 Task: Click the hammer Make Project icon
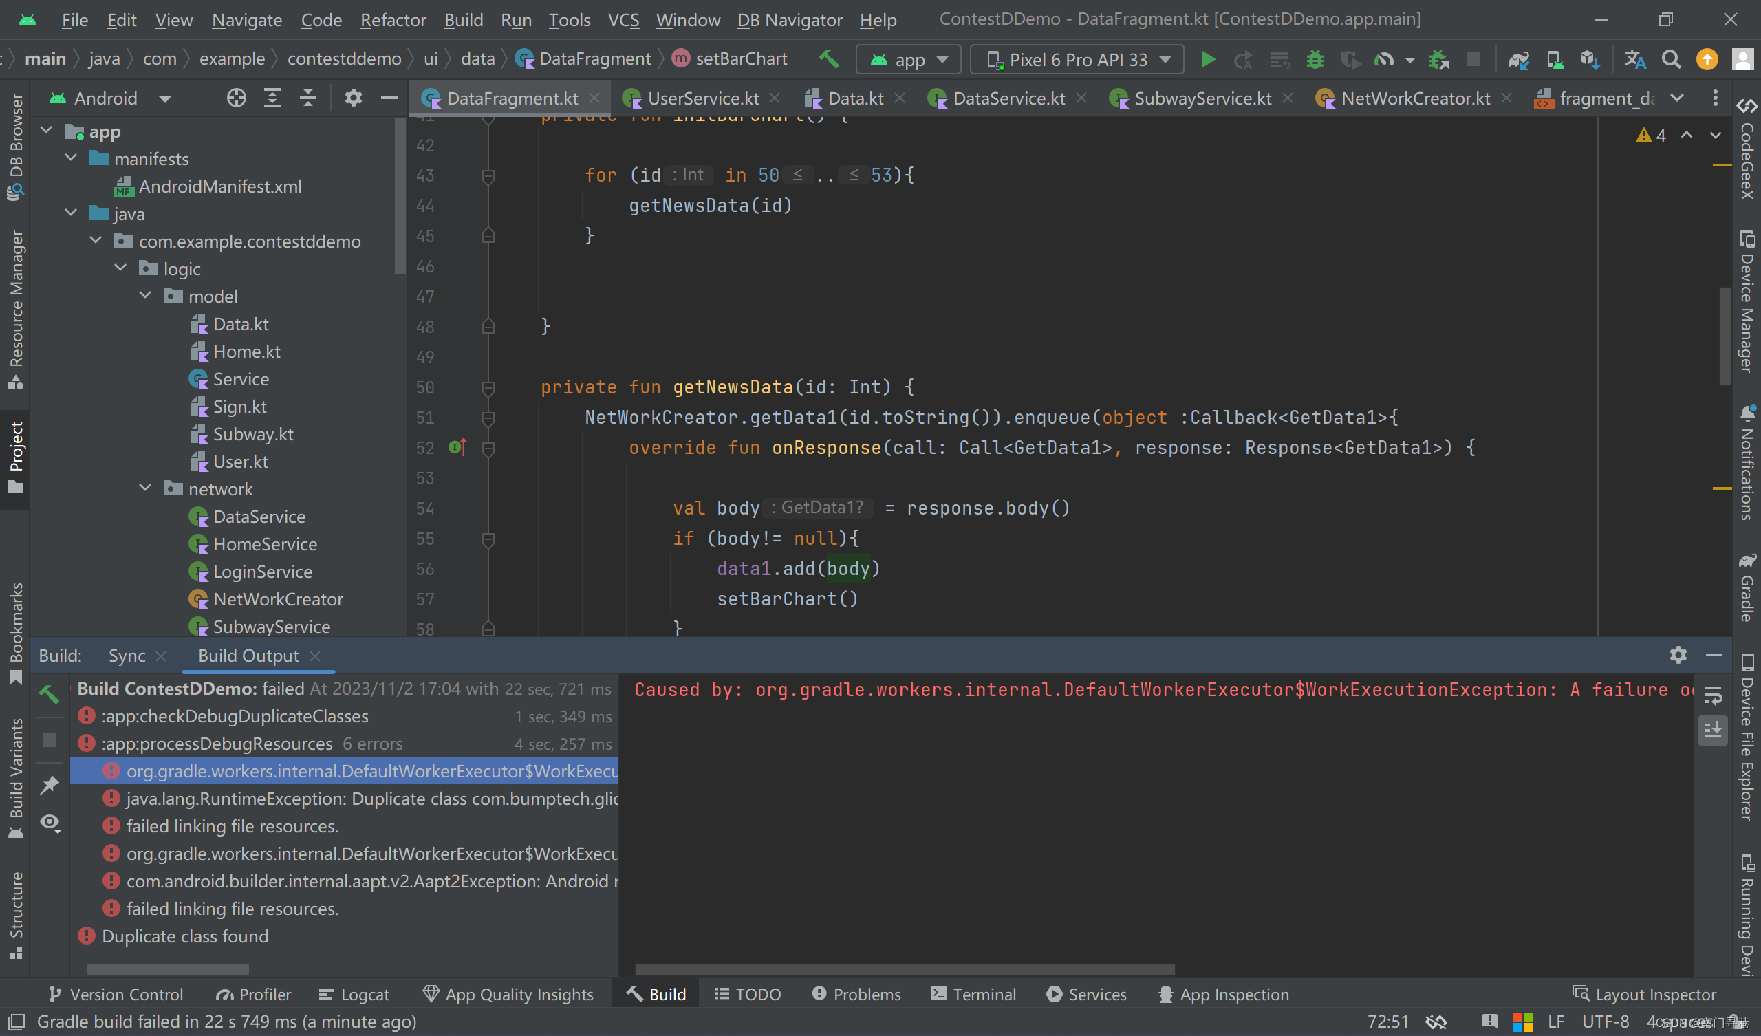tap(829, 58)
